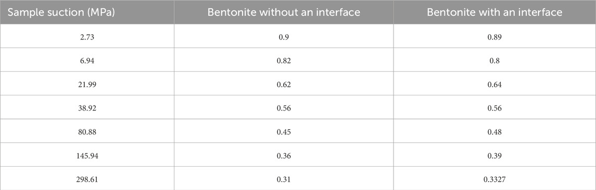Screen dimensions: 596x190
Task: Click the 0.31 value cell
Action: (x=284, y=178)
